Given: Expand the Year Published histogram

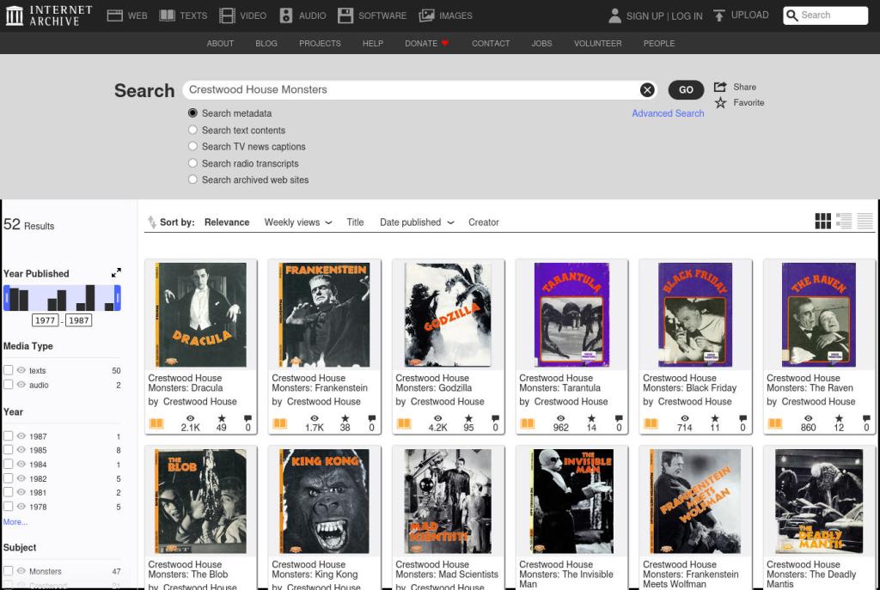Looking at the screenshot, I should 117,272.
